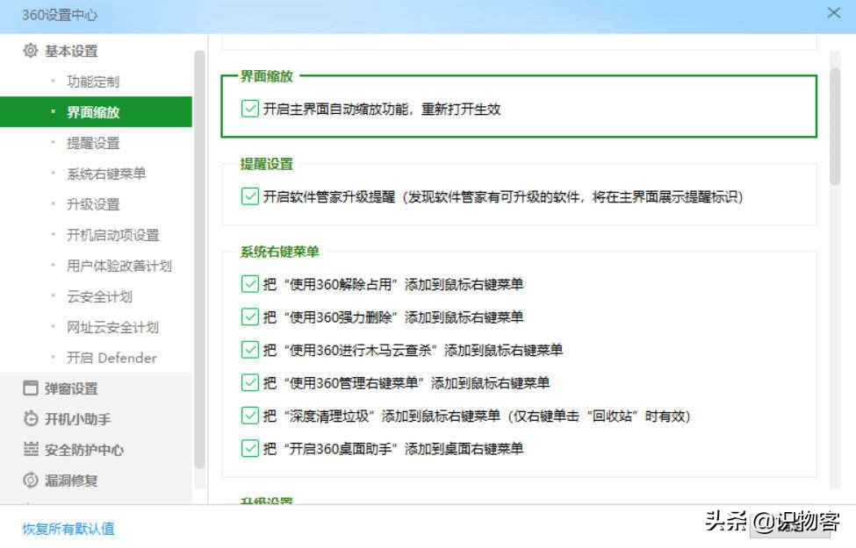Uncheck 使用360强力删除 menu option
856x548 pixels.
point(249,317)
